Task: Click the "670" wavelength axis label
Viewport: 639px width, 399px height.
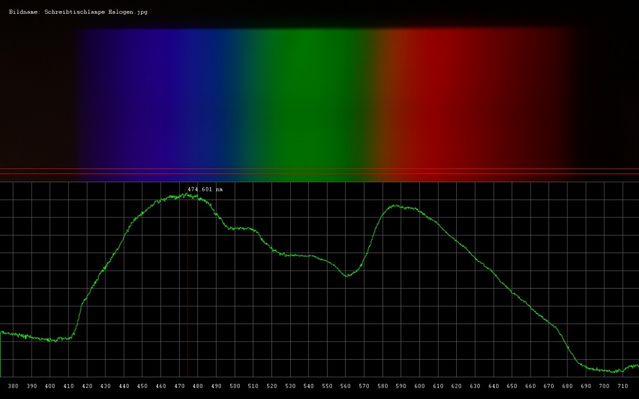Action: 549,386
